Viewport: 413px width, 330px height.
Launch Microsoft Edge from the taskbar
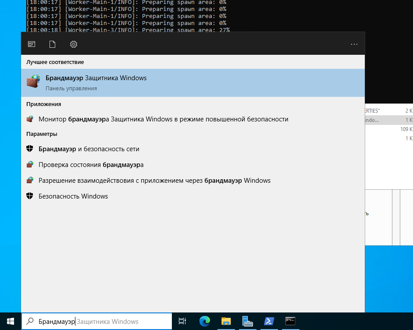[x=205, y=321]
